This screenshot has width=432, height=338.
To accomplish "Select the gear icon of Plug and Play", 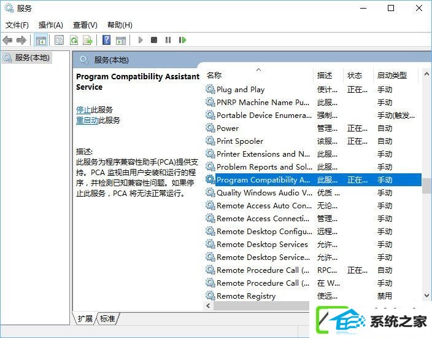I will click(x=210, y=89).
